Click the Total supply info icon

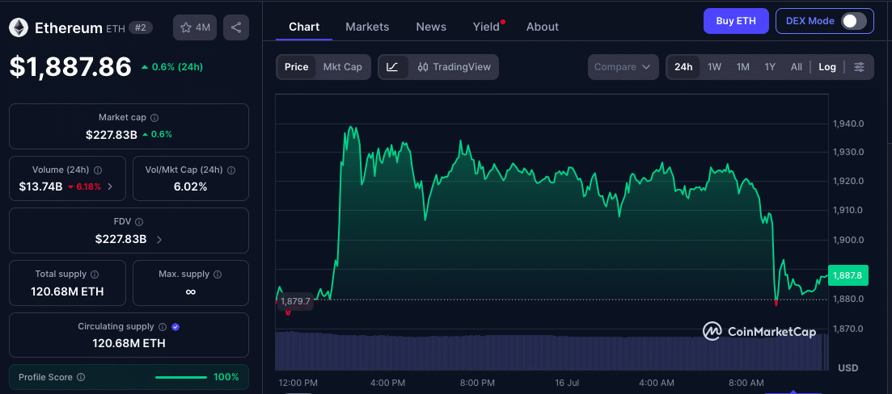click(x=95, y=275)
